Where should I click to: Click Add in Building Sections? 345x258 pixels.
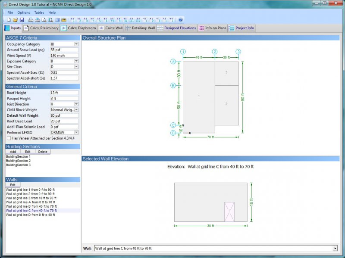click(13, 152)
